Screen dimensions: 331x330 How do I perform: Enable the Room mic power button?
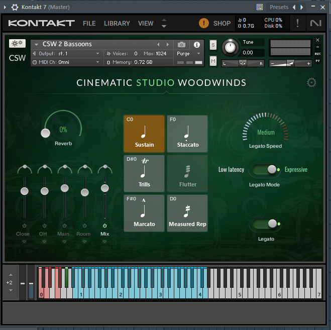[84, 226]
